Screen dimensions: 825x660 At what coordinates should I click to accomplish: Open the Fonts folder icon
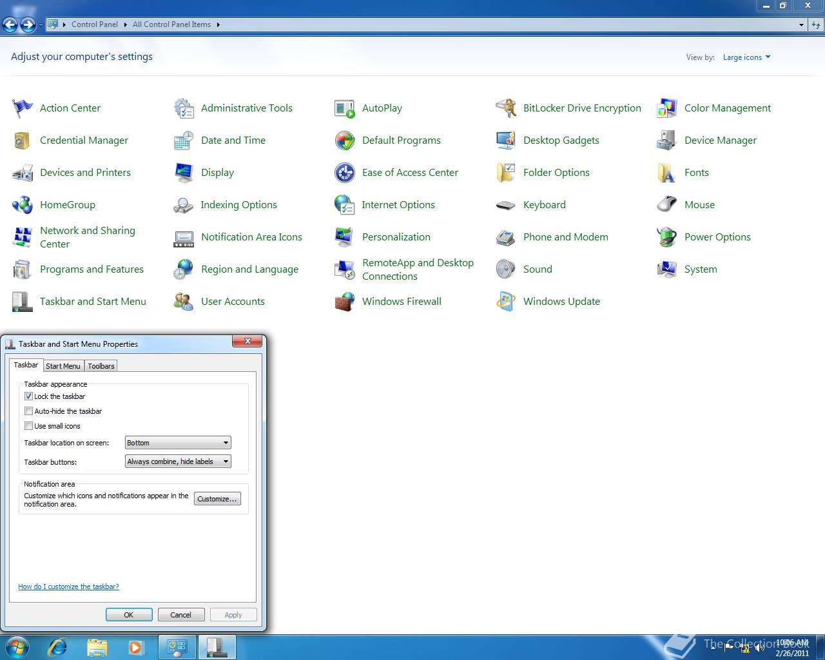pyautogui.click(x=667, y=173)
